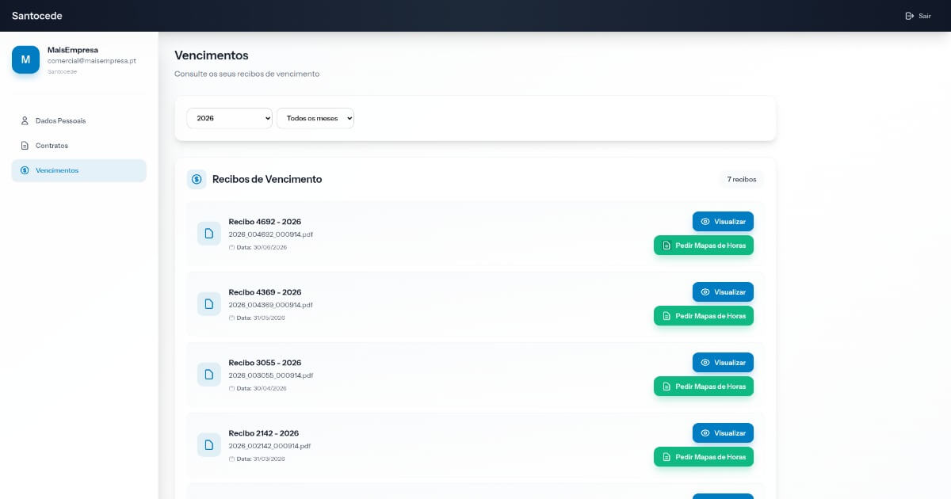Click the Recibos de Vencimento section title
The height and width of the screenshot is (499, 951).
(267, 179)
